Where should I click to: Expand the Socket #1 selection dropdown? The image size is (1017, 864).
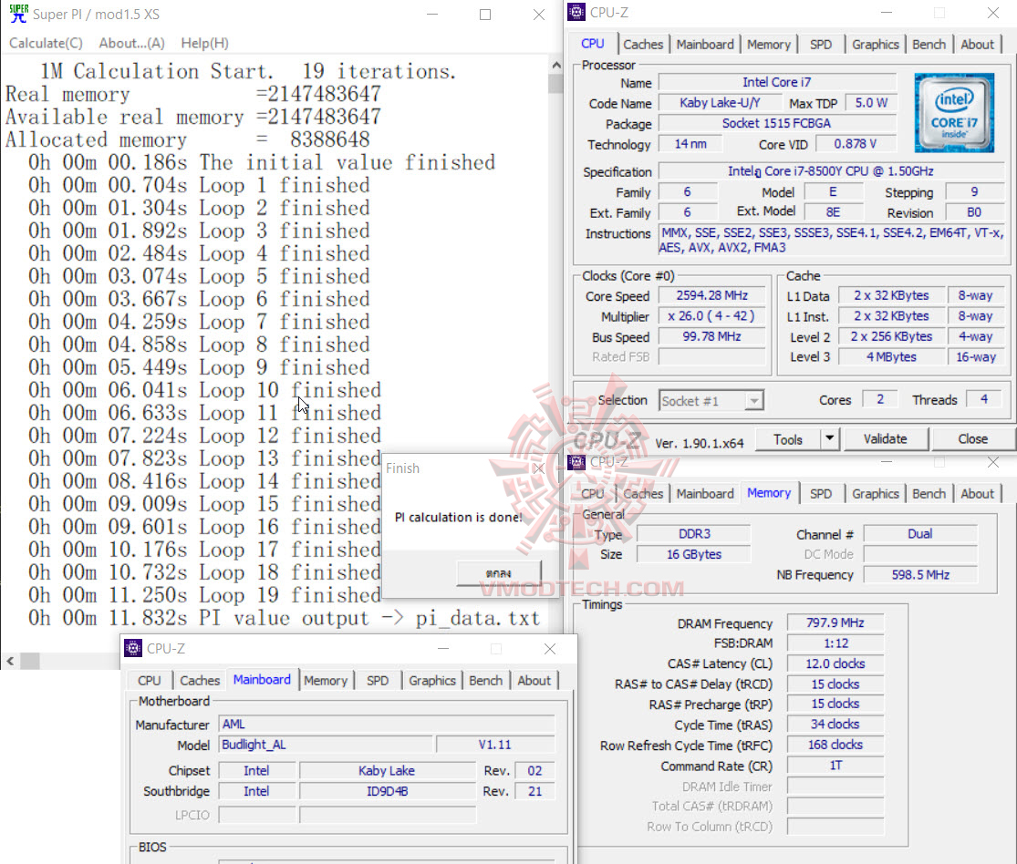click(753, 401)
